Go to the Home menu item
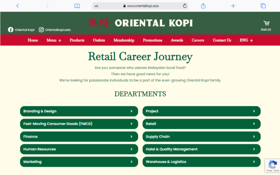Image resolution: width=280 pixels, height=175 pixels. click(33, 40)
